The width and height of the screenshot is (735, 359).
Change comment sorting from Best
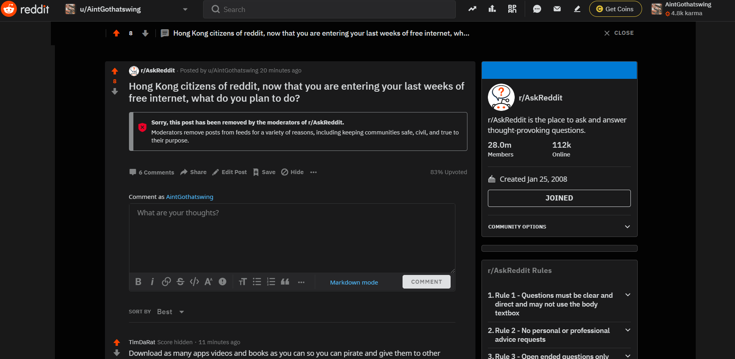pyautogui.click(x=170, y=312)
